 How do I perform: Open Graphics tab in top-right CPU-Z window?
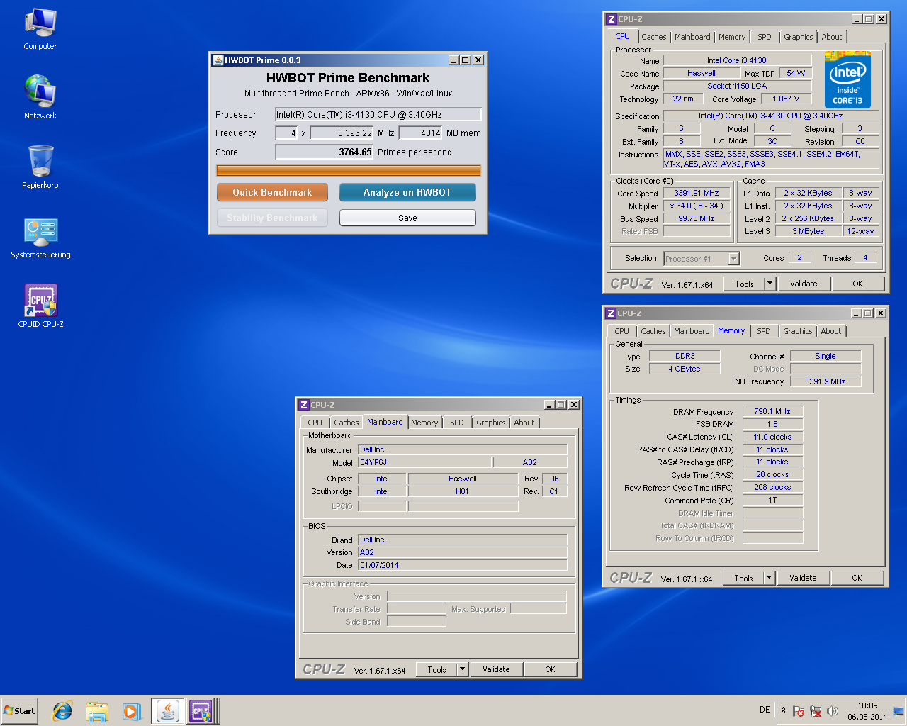pos(799,37)
